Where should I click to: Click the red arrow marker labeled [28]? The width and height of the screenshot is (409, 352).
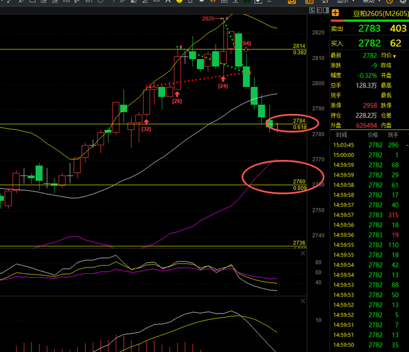[x=176, y=97]
